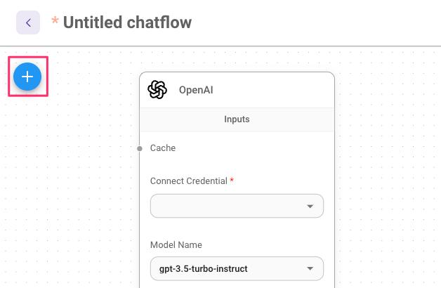Click empty canvas right of the OpenAI node
This screenshot has height=288, width=441.
pyautogui.click(x=388, y=169)
